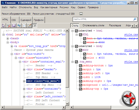The height and width of the screenshot is (110, 139).
Task: Open style.css link for BODY rule
Action: [131, 50]
